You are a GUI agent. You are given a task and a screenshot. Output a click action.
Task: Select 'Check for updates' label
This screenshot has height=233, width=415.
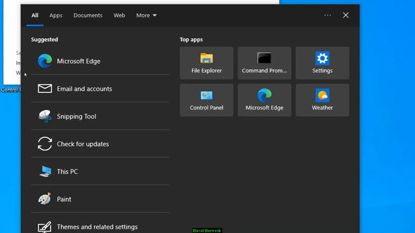click(x=83, y=144)
